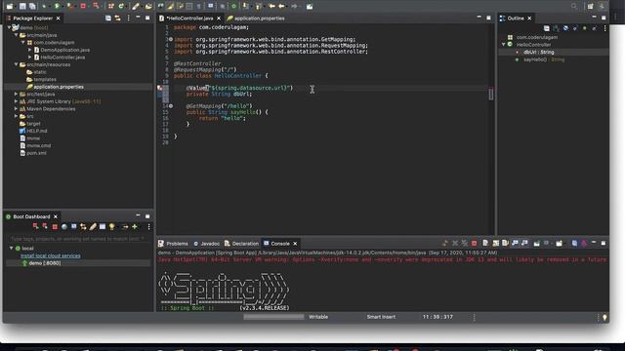Click error marker on line 11 gutter

click(160, 88)
